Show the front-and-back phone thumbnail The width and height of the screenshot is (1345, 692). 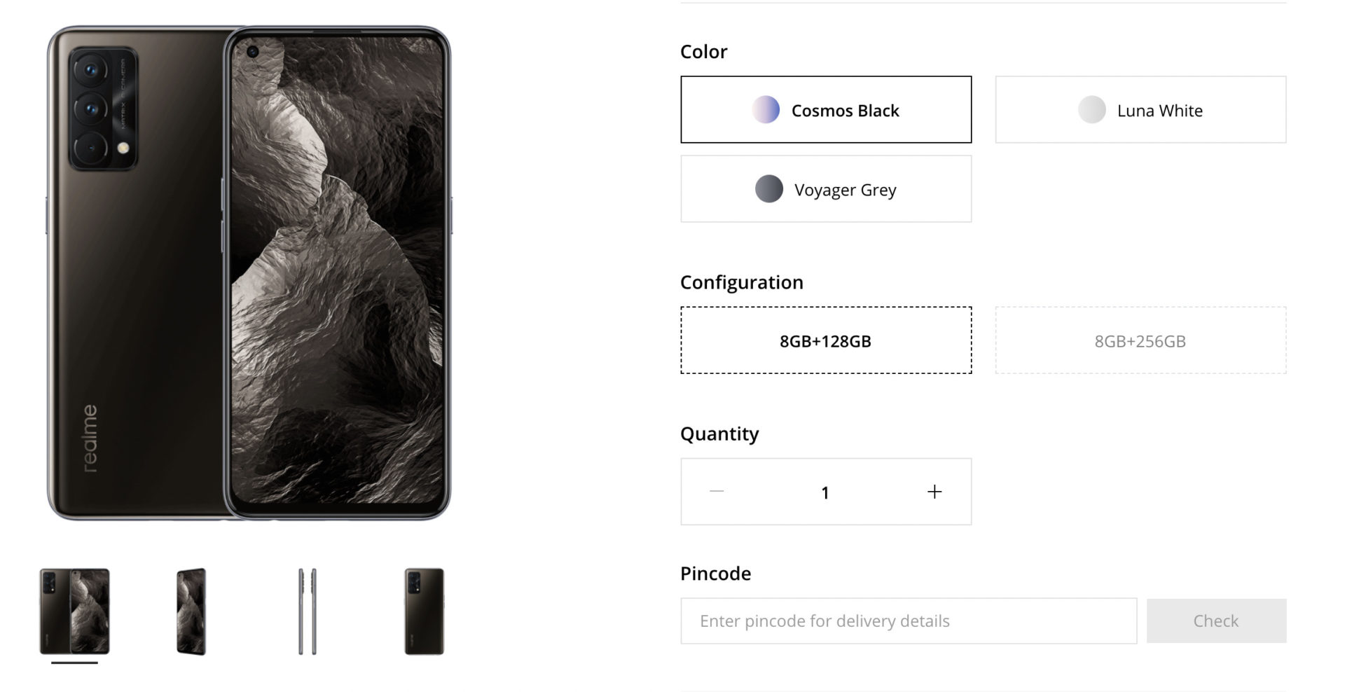pyautogui.click(x=74, y=611)
